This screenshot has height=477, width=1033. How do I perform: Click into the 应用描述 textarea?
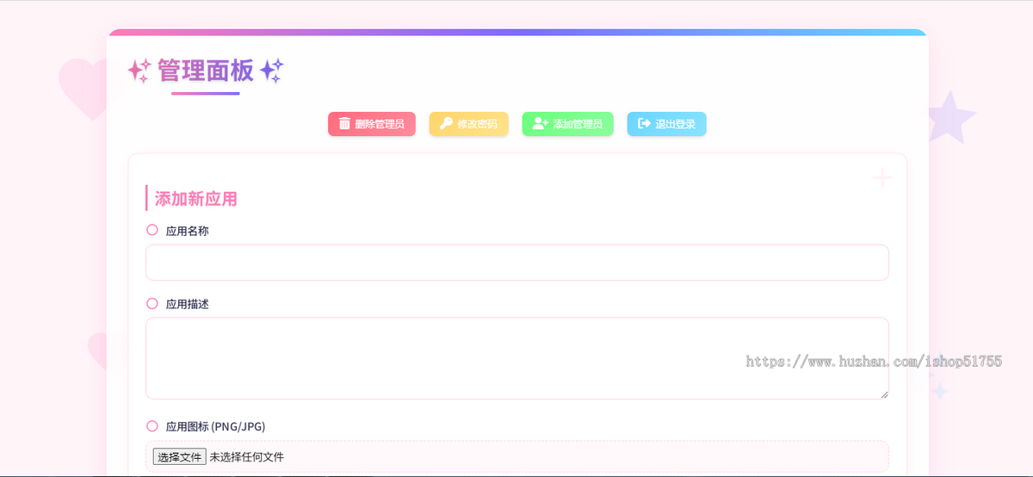(x=516, y=358)
